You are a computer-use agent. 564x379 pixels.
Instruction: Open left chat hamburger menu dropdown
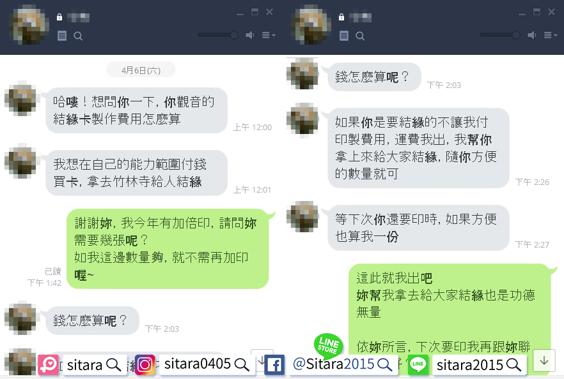[x=269, y=35]
